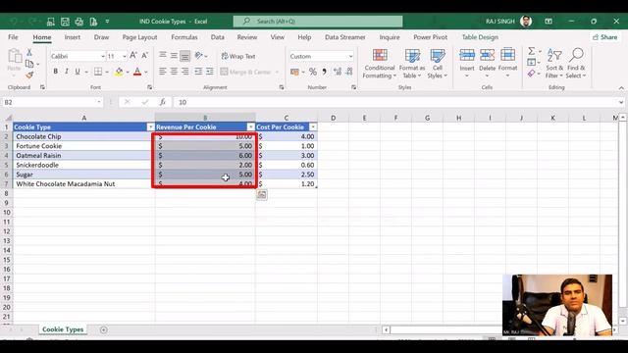
Task: Click the Accounting Number Format icon
Action: pos(294,72)
